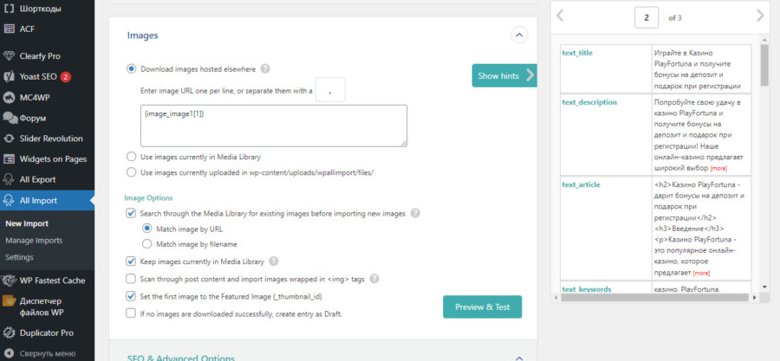Open the Slider Revolution refresh icon

(x=9, y=139)
